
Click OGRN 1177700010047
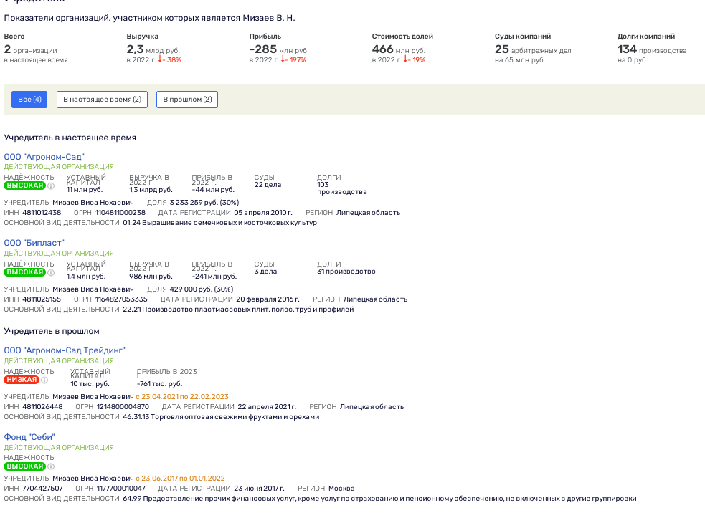(x=121, y=489)
